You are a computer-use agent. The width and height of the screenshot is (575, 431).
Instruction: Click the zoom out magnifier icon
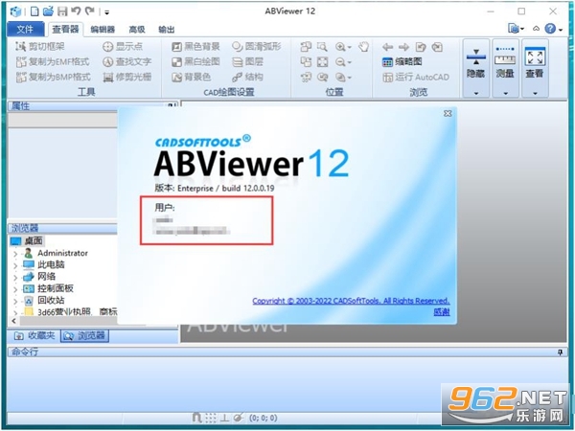tap(340, 62)
